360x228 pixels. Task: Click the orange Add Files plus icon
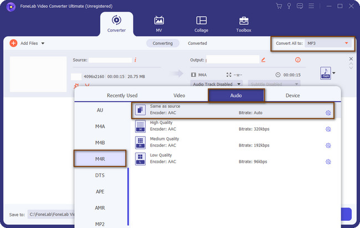13,43
